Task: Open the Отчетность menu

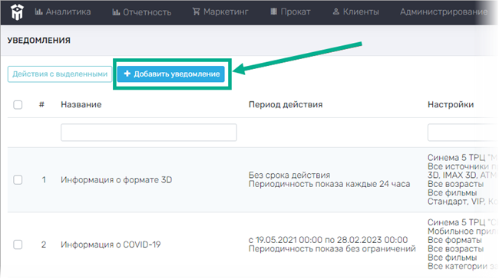Action: (x=141, y=12)
